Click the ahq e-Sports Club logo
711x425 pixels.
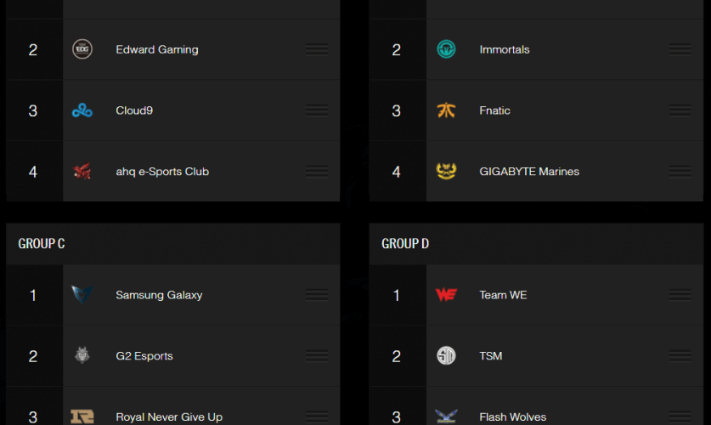(x=82, y=172)
